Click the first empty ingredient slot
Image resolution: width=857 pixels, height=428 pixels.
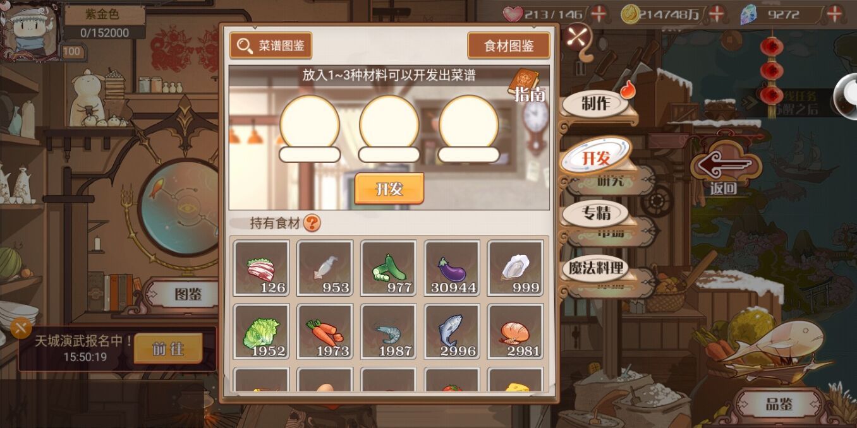coord(310,122)
